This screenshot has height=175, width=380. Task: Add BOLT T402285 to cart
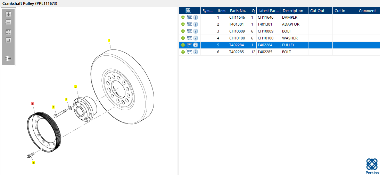click(x=189, y=52)
